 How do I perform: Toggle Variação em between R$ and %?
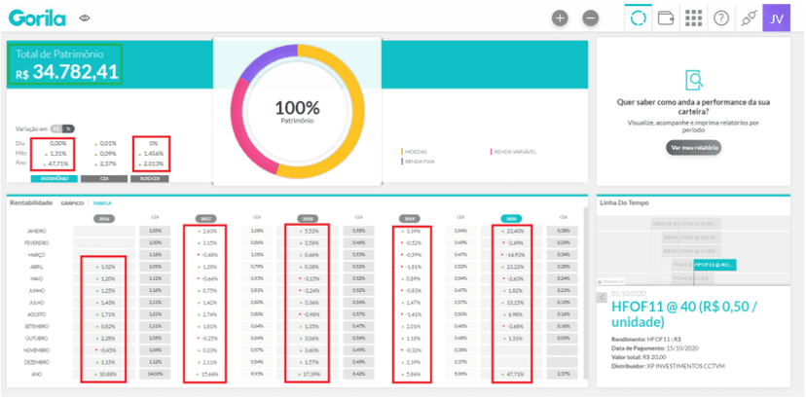(x=63, y=129)
